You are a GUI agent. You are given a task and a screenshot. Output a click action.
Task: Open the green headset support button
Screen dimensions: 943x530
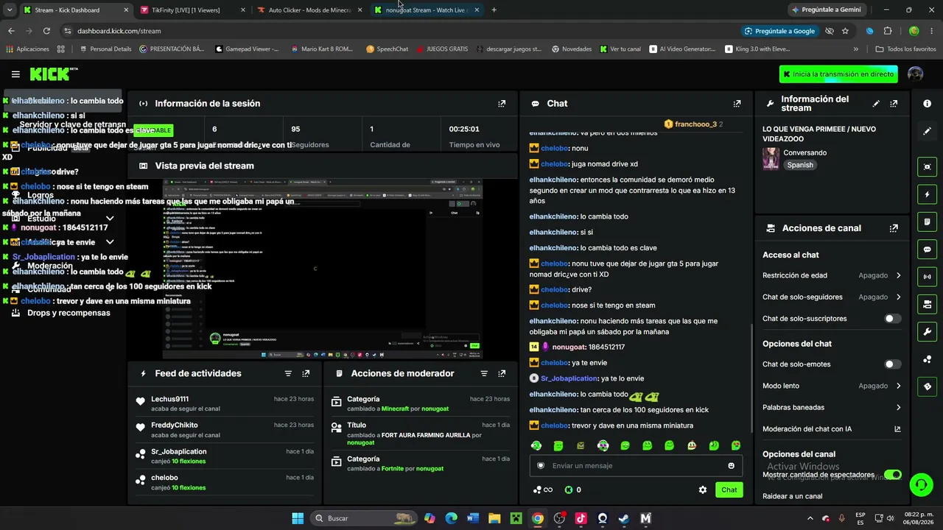pyautogui.click(x=921, y=484)
